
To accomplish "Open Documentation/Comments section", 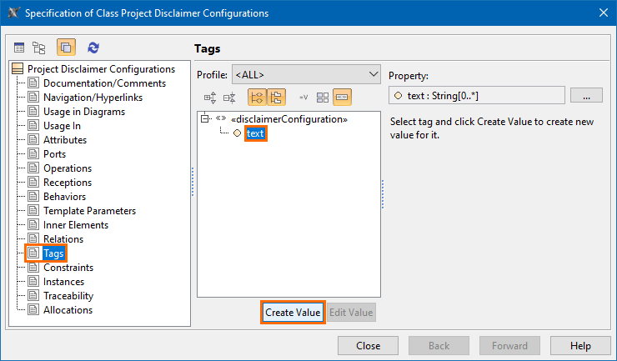I will [104, 83].
